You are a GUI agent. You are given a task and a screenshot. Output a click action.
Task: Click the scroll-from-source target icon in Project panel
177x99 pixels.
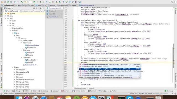click(x=34, y=8)
